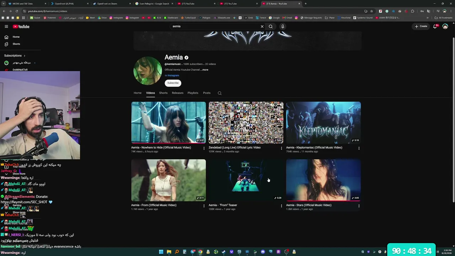
Task: Play the Stars music video thumbnail
Action: pyautogui.click(x=323, y=180)
